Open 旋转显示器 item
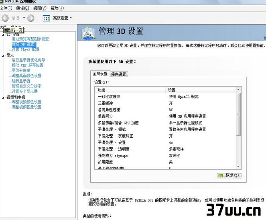This screenshot has width=266, height=220. click(x=21, y=81)
